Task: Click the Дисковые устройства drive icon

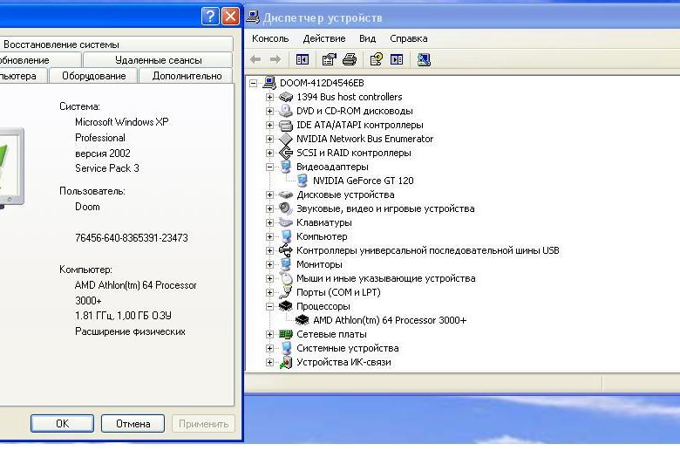Action: [286, 195]
